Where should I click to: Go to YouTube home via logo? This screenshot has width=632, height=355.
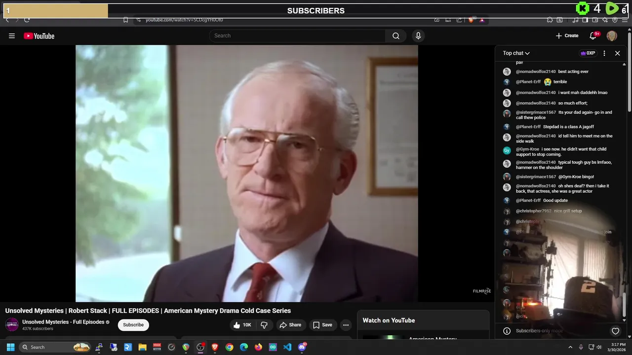click(x=39, y=36)
